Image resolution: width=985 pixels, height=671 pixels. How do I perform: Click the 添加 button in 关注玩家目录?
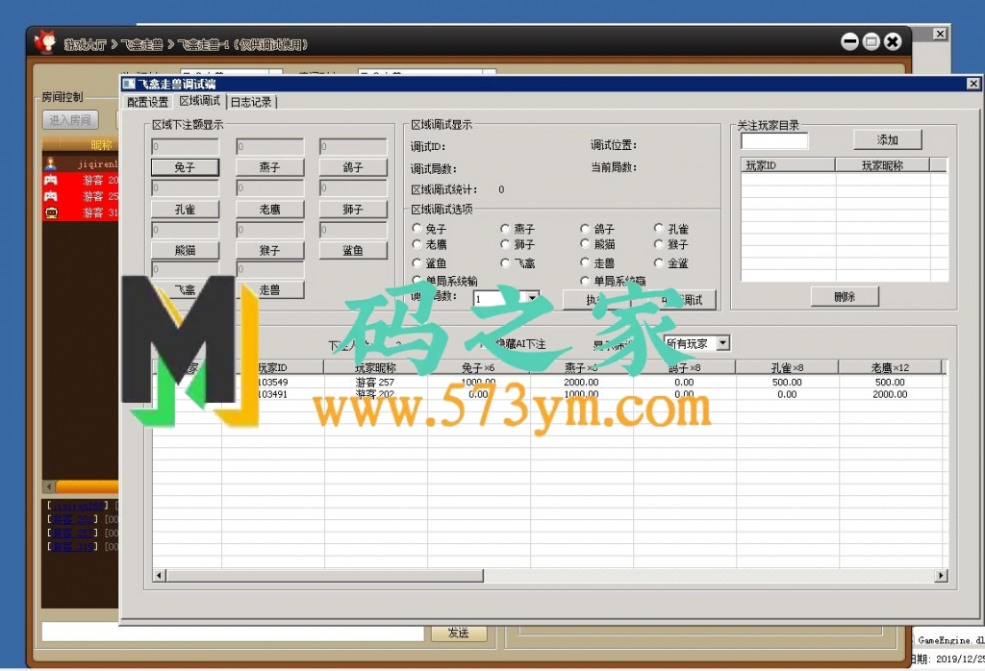pyautogui.click(x=887, y=140)
